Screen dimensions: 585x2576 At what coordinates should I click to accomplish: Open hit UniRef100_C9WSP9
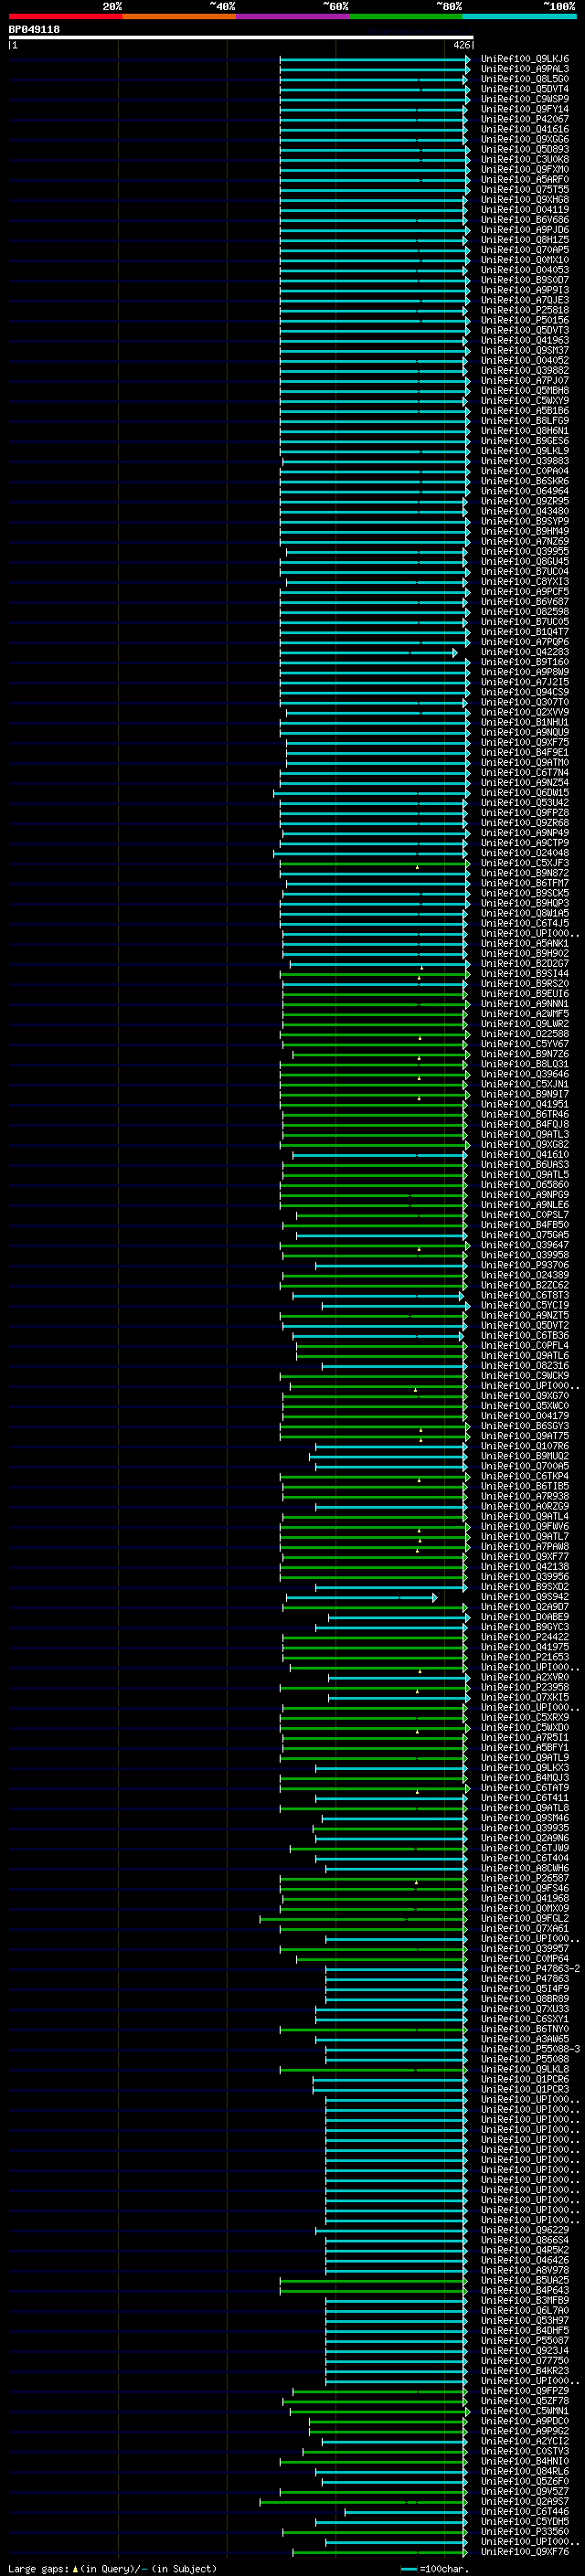(x=525, y=99)
